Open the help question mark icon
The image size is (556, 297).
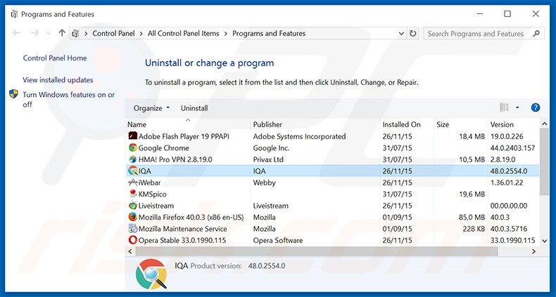click(x=536, y=107)
